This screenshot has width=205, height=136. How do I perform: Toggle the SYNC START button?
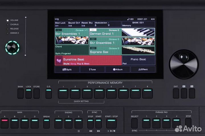[x=99, y=123]
